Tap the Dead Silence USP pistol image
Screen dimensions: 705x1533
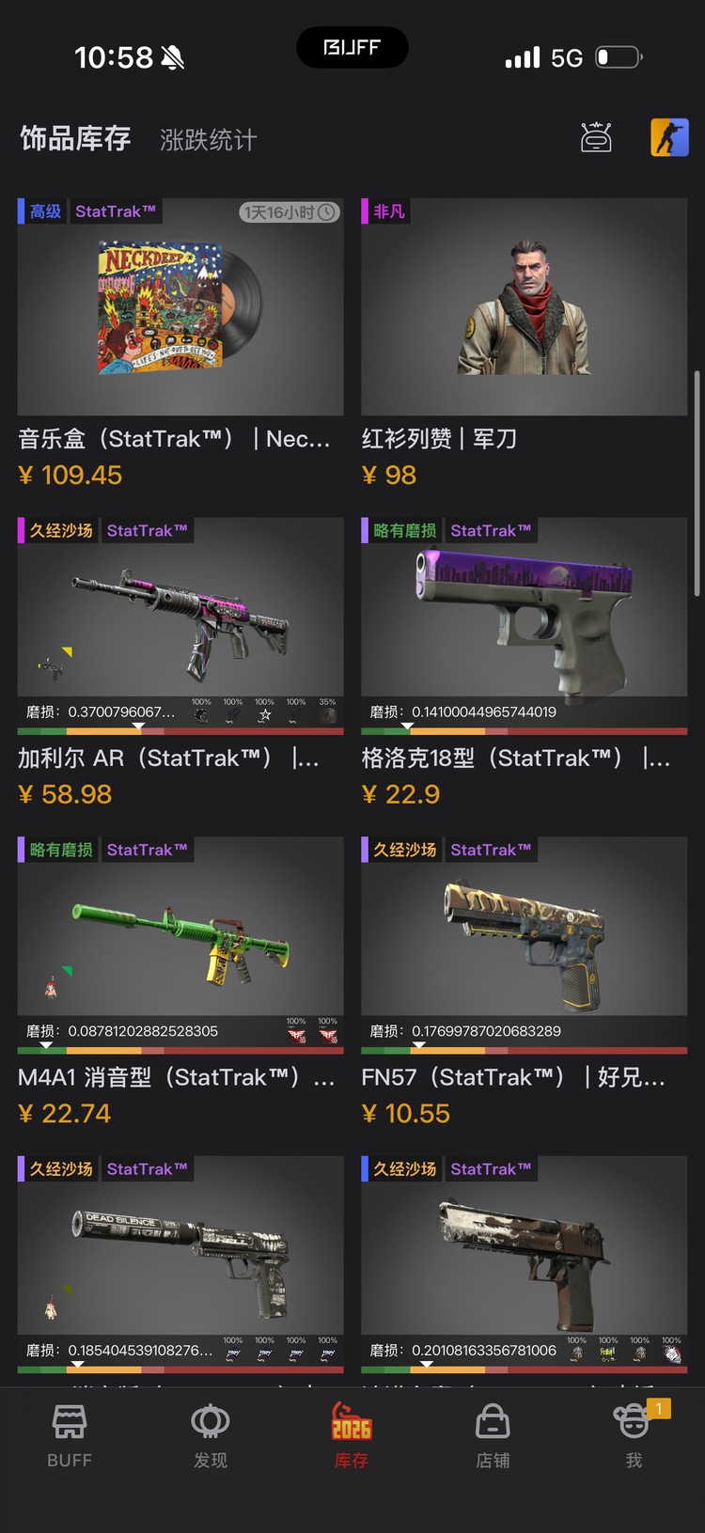(x=180, y=1245)
